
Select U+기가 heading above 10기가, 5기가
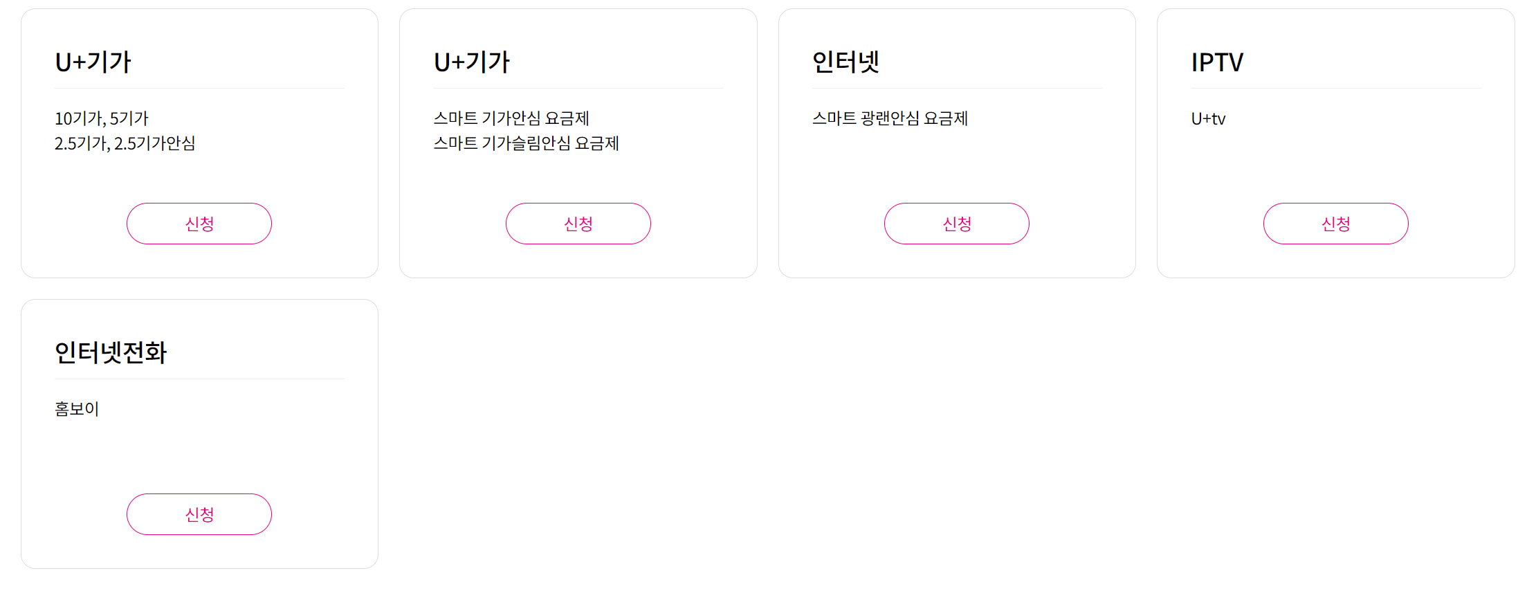[x=93, y=62]
